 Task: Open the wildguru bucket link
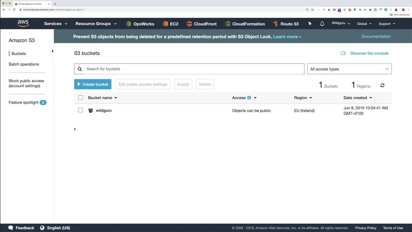click(x=104, y=111)
